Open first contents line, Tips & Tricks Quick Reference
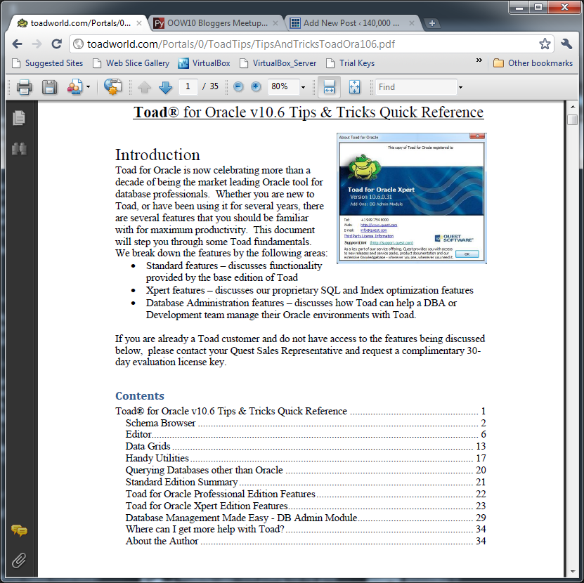The image size is (584, 583). [x=301, y=411]
